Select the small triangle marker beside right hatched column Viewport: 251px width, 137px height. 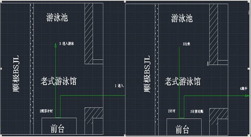[x=208, y=63]
